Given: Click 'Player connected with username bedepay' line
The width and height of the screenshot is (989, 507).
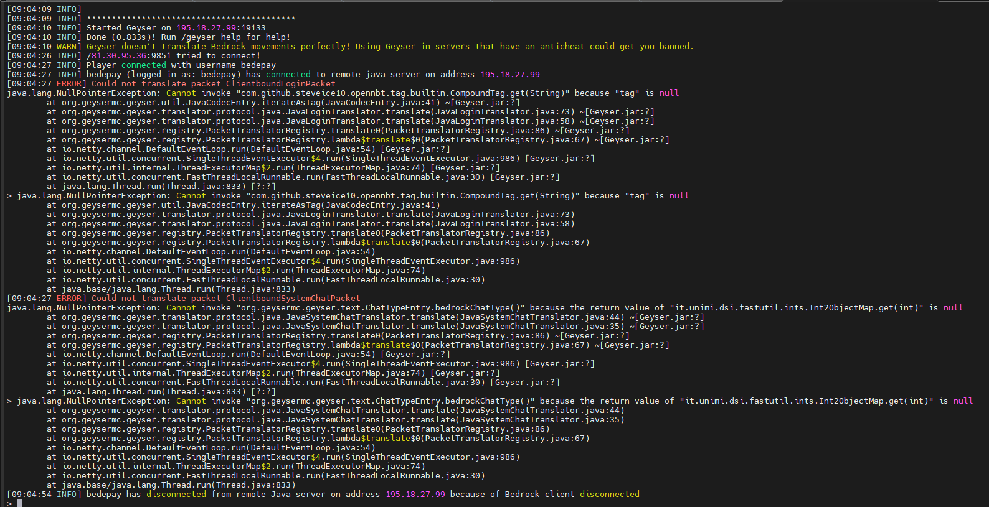Looking at the screenshot, I should [141, 65].
